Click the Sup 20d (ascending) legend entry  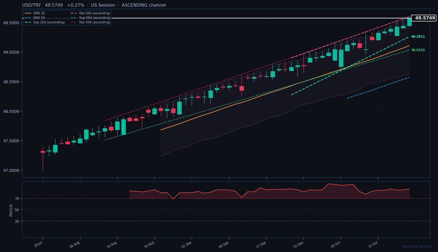45,22
